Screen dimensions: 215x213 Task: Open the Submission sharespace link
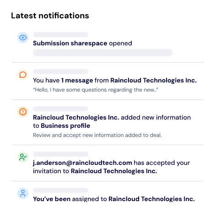(70, 44)
